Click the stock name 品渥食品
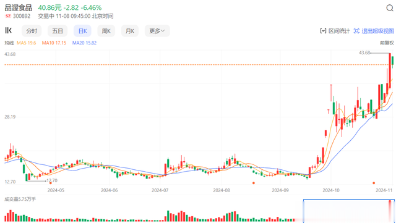 point(19,7)
